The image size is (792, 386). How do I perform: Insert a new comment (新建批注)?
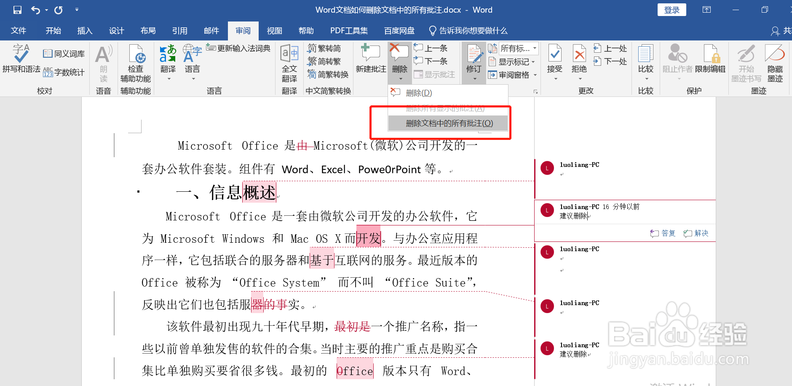371,59
